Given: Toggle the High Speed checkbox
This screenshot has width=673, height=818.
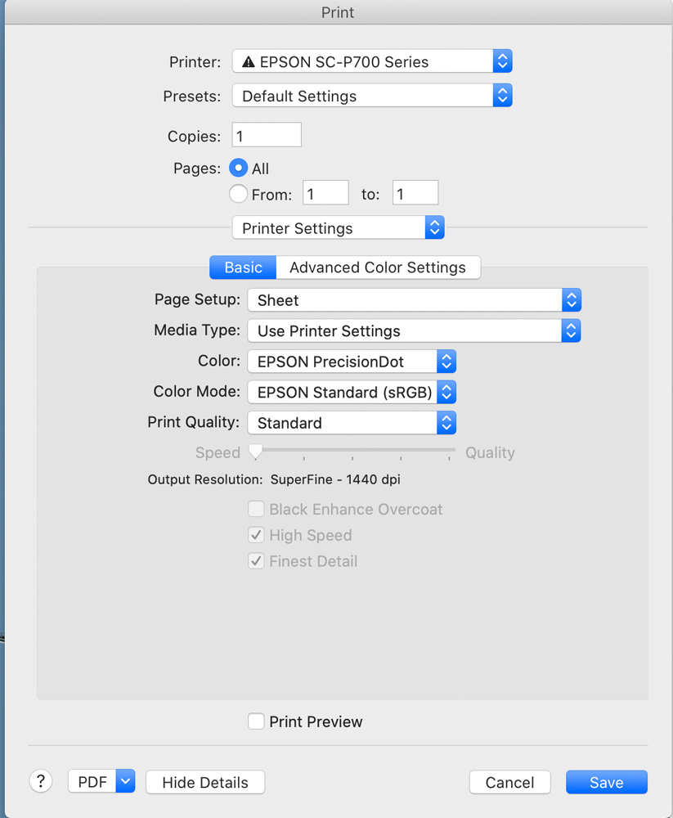Looking at the screenshot, I should coord(256,535).
